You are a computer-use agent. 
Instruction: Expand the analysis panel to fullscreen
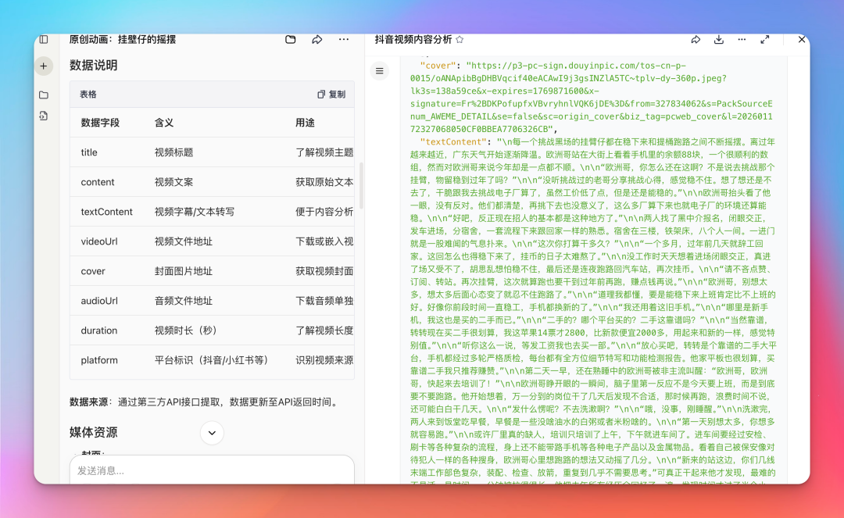point(765,39)
